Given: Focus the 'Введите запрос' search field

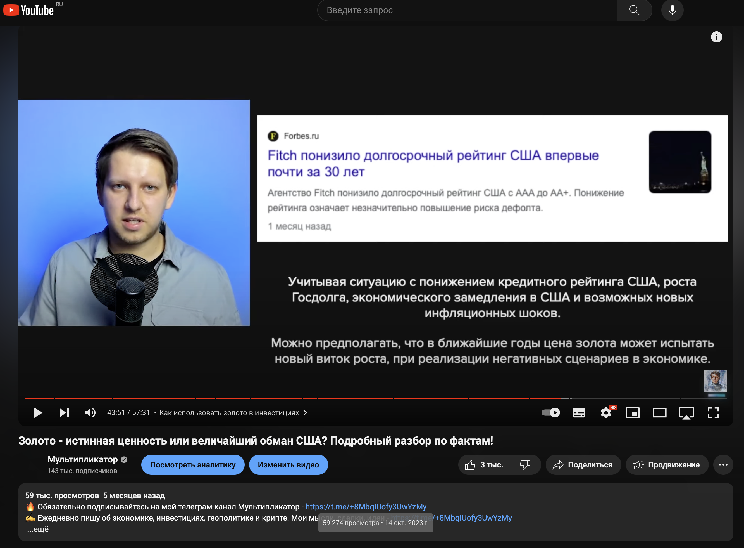Looking at the screenshot, I should click(467, 10).
